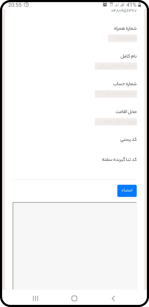This screenshot has width=149, height=307.
Task: Select the blurred field under شماره حساب
Action: (x=116, y=94)
